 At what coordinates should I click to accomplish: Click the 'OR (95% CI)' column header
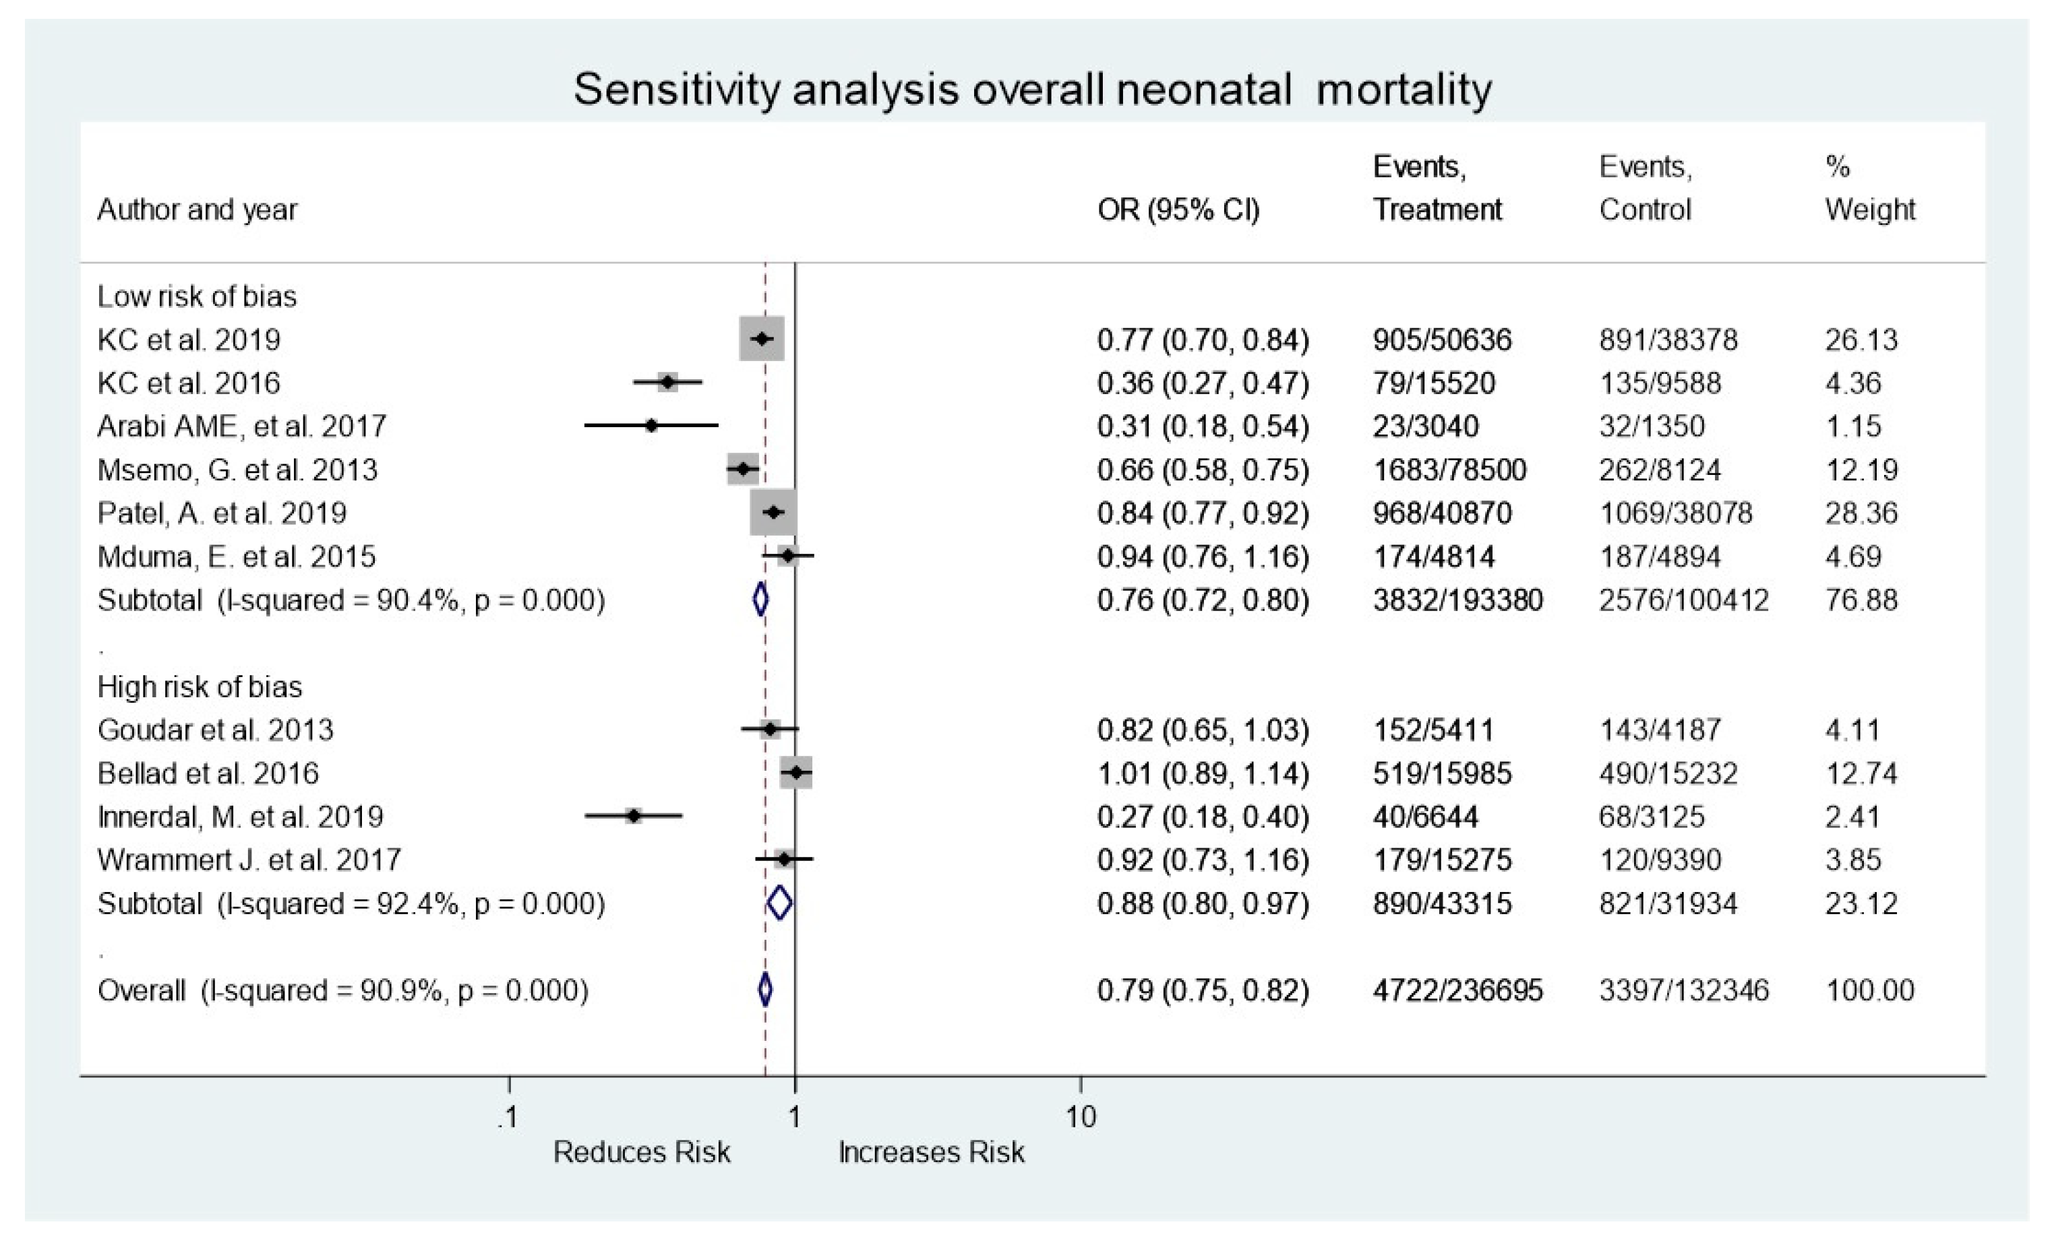[1178, 210]
